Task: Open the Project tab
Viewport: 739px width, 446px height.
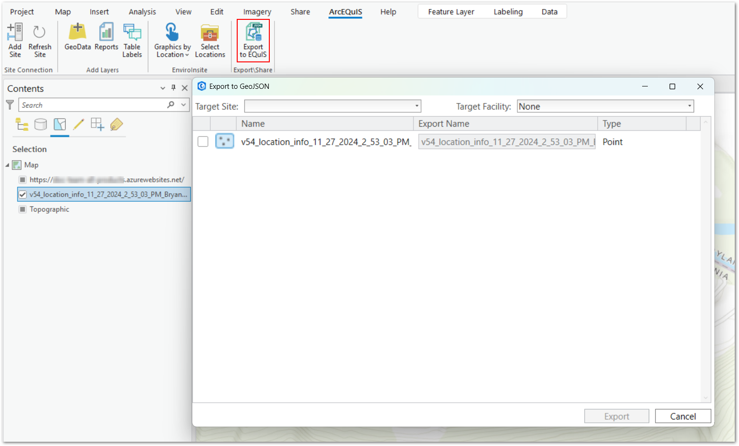Action: (x=22, y=12)
